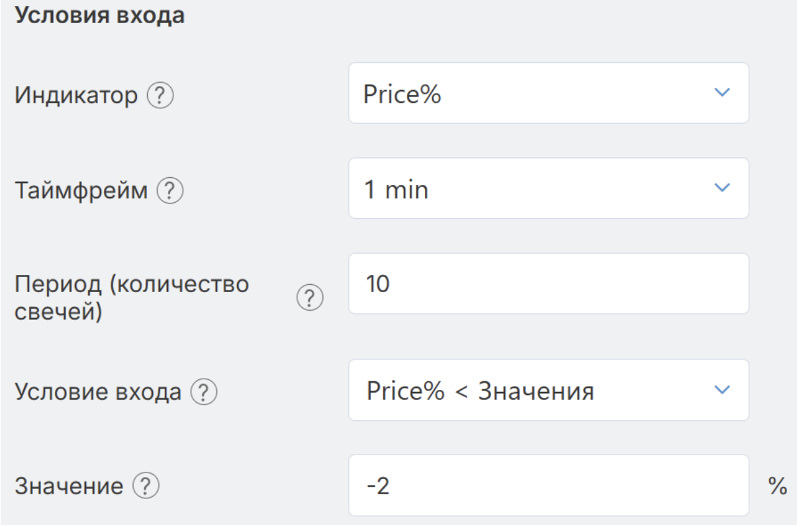Click the help icon next to Индикатор

[x=160, y=97]
